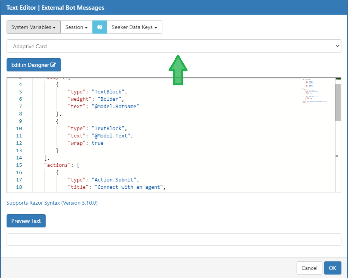The width and height of the screenshot is (348, 278).
Task: Click "TextBlock" value on line 5
Action: coord(108,92)
